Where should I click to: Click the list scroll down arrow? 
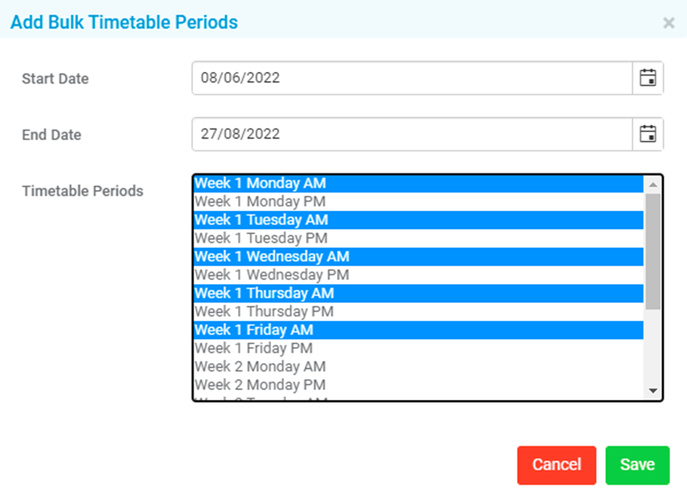coord(653,391)
